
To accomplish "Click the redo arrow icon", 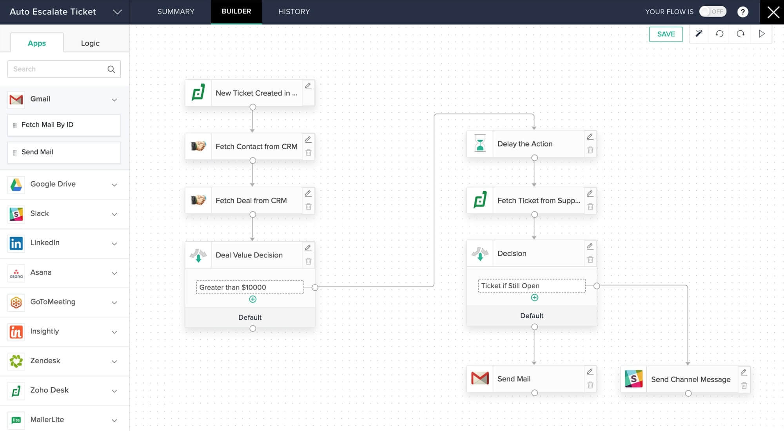I will click(740, 34).
